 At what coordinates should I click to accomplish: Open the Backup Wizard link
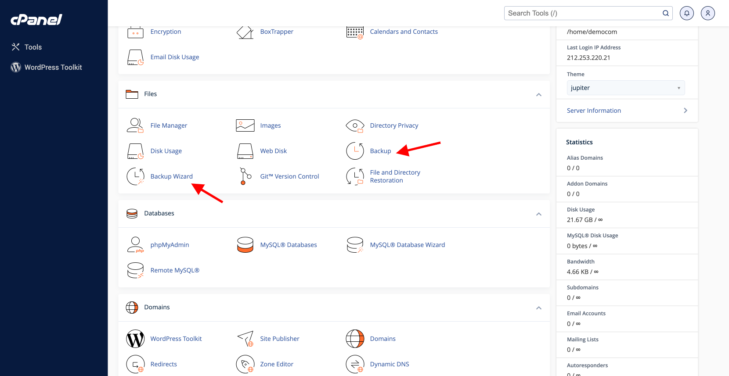click(x=172, y=176)
